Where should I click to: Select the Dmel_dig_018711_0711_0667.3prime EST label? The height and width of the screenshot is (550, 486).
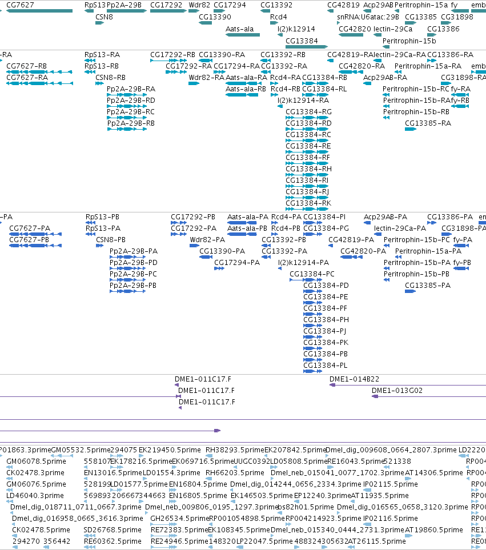point(76,507)
